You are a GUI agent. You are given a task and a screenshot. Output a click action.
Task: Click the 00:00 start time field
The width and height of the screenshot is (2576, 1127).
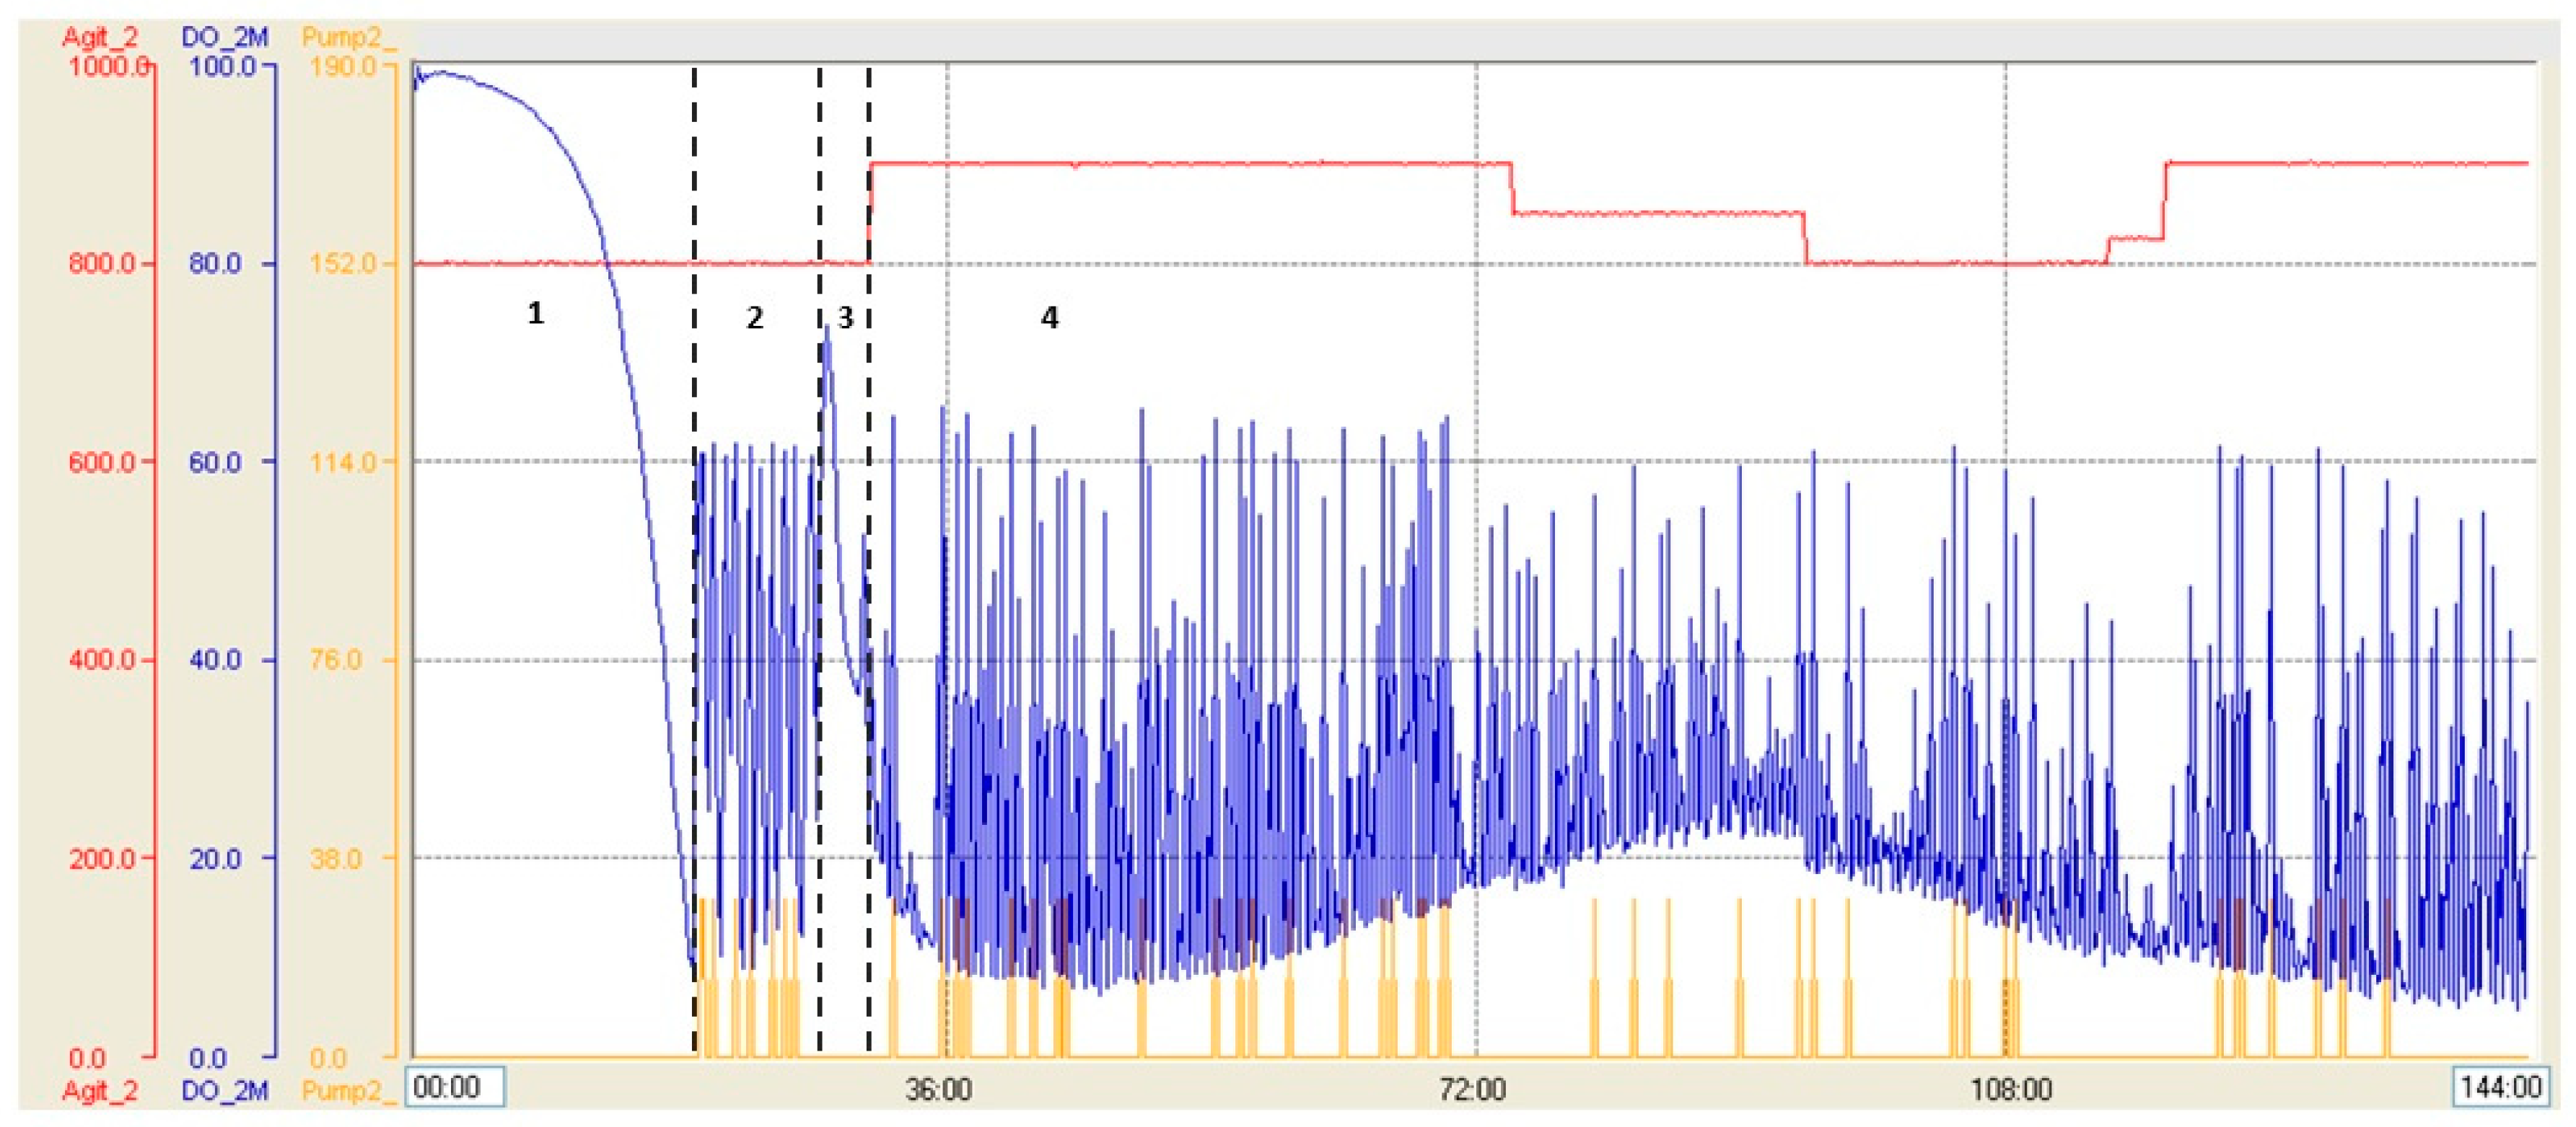[x=454, y=1086]
